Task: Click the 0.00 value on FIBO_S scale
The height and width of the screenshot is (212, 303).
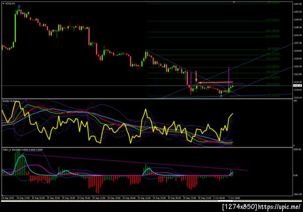Action: pos(295,175)
